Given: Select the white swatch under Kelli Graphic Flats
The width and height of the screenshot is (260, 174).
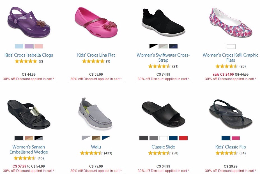Looking at the screenshot, I should click(231, 47).
